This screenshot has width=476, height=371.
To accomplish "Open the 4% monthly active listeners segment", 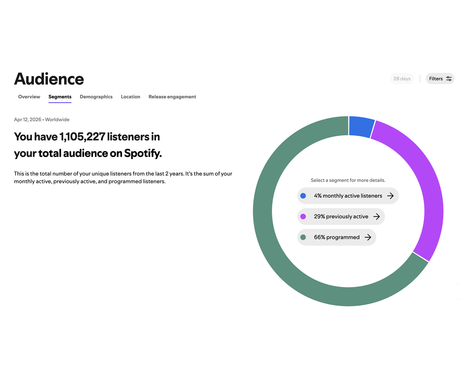I will [348, 196].
